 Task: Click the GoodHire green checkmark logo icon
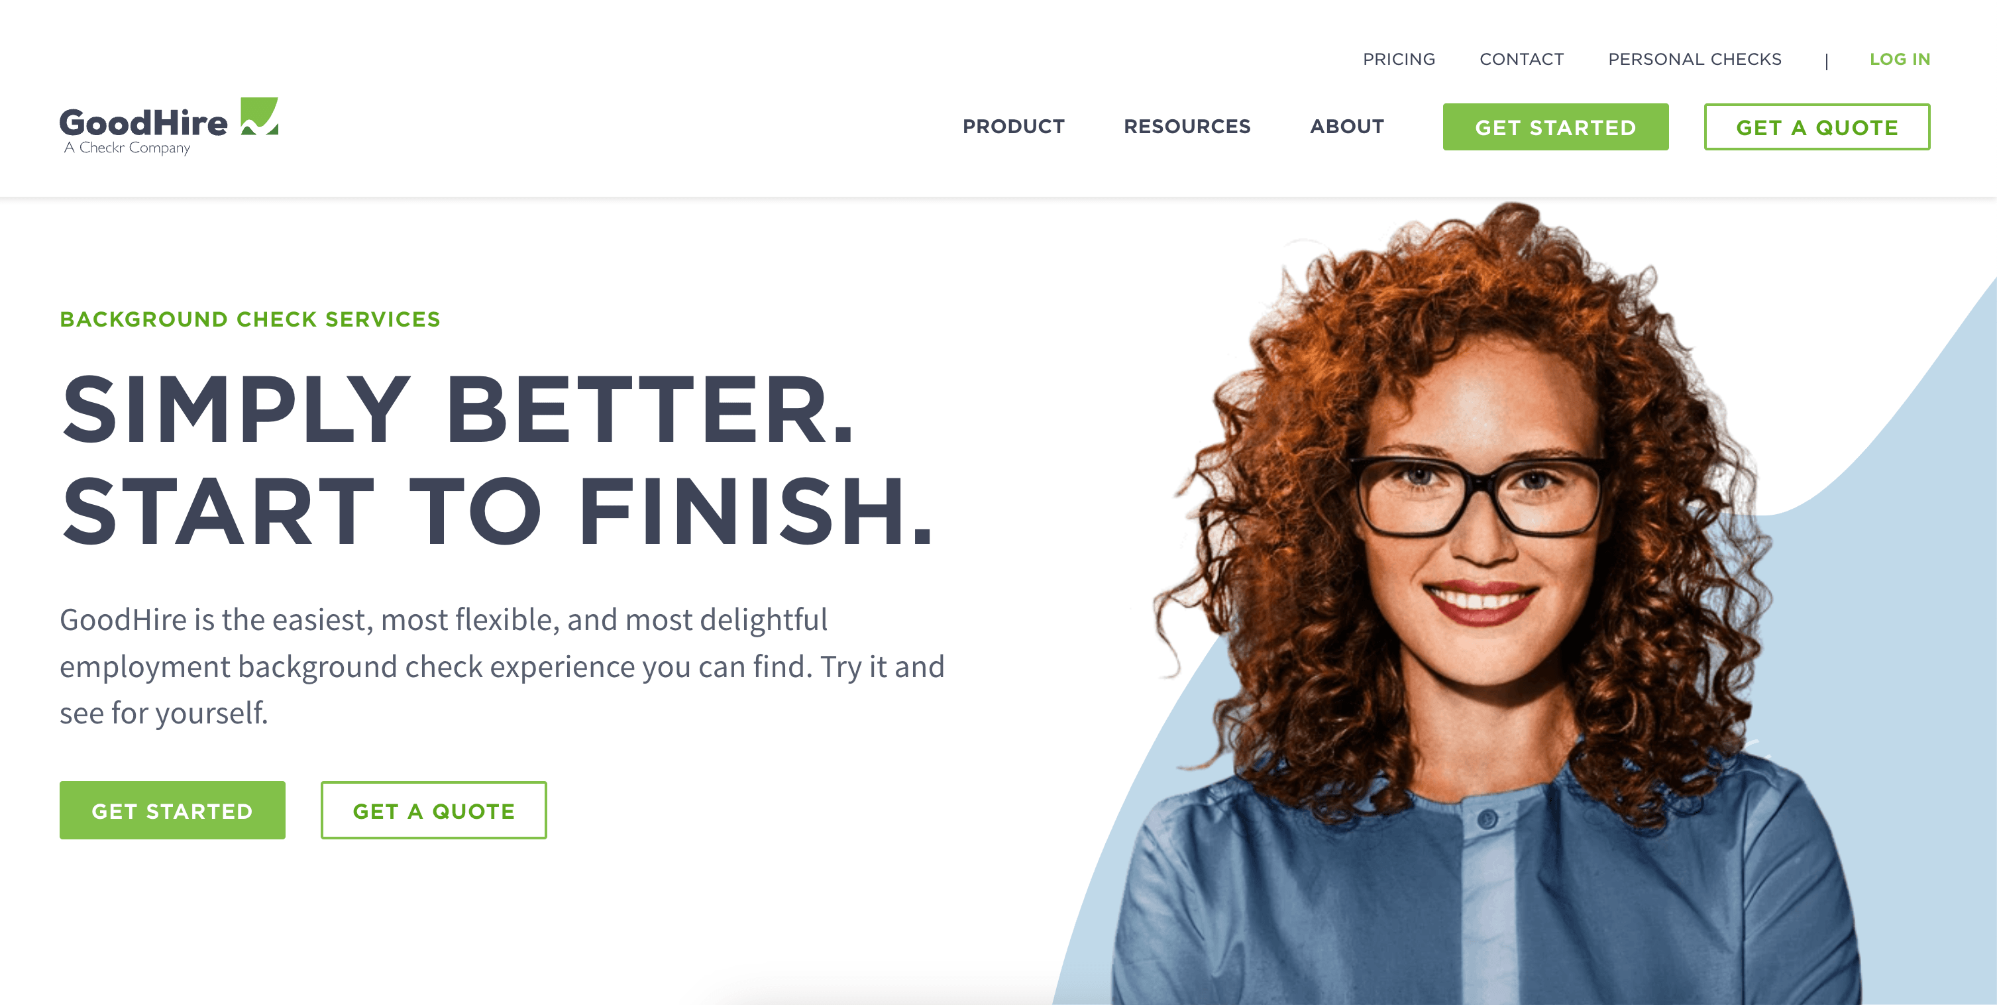click(259, 116)
